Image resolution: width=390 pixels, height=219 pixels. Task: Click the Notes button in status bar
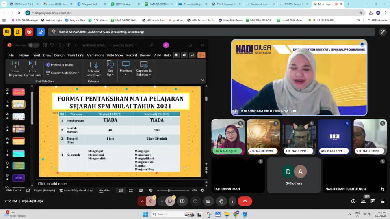[105, 190]
